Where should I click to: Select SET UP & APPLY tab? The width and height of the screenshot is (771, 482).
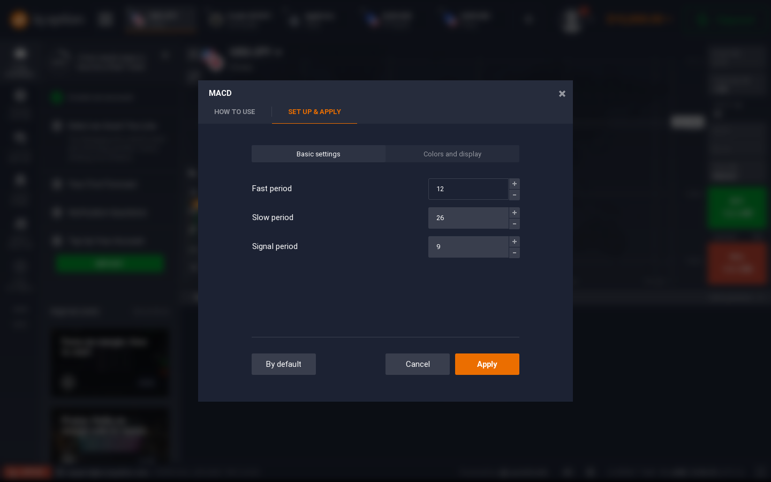[x=314, y=112]
